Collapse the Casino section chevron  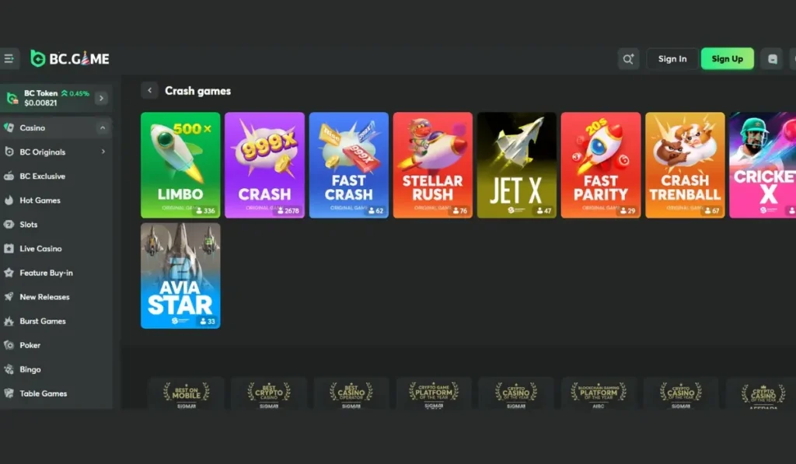(x=103, y=127)
